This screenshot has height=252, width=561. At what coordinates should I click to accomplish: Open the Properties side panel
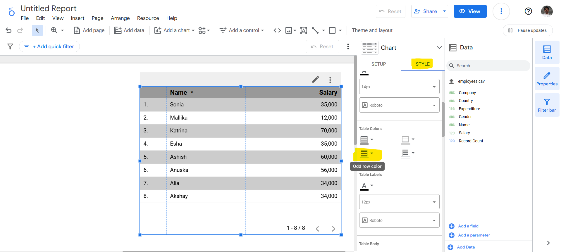point(547,79)
